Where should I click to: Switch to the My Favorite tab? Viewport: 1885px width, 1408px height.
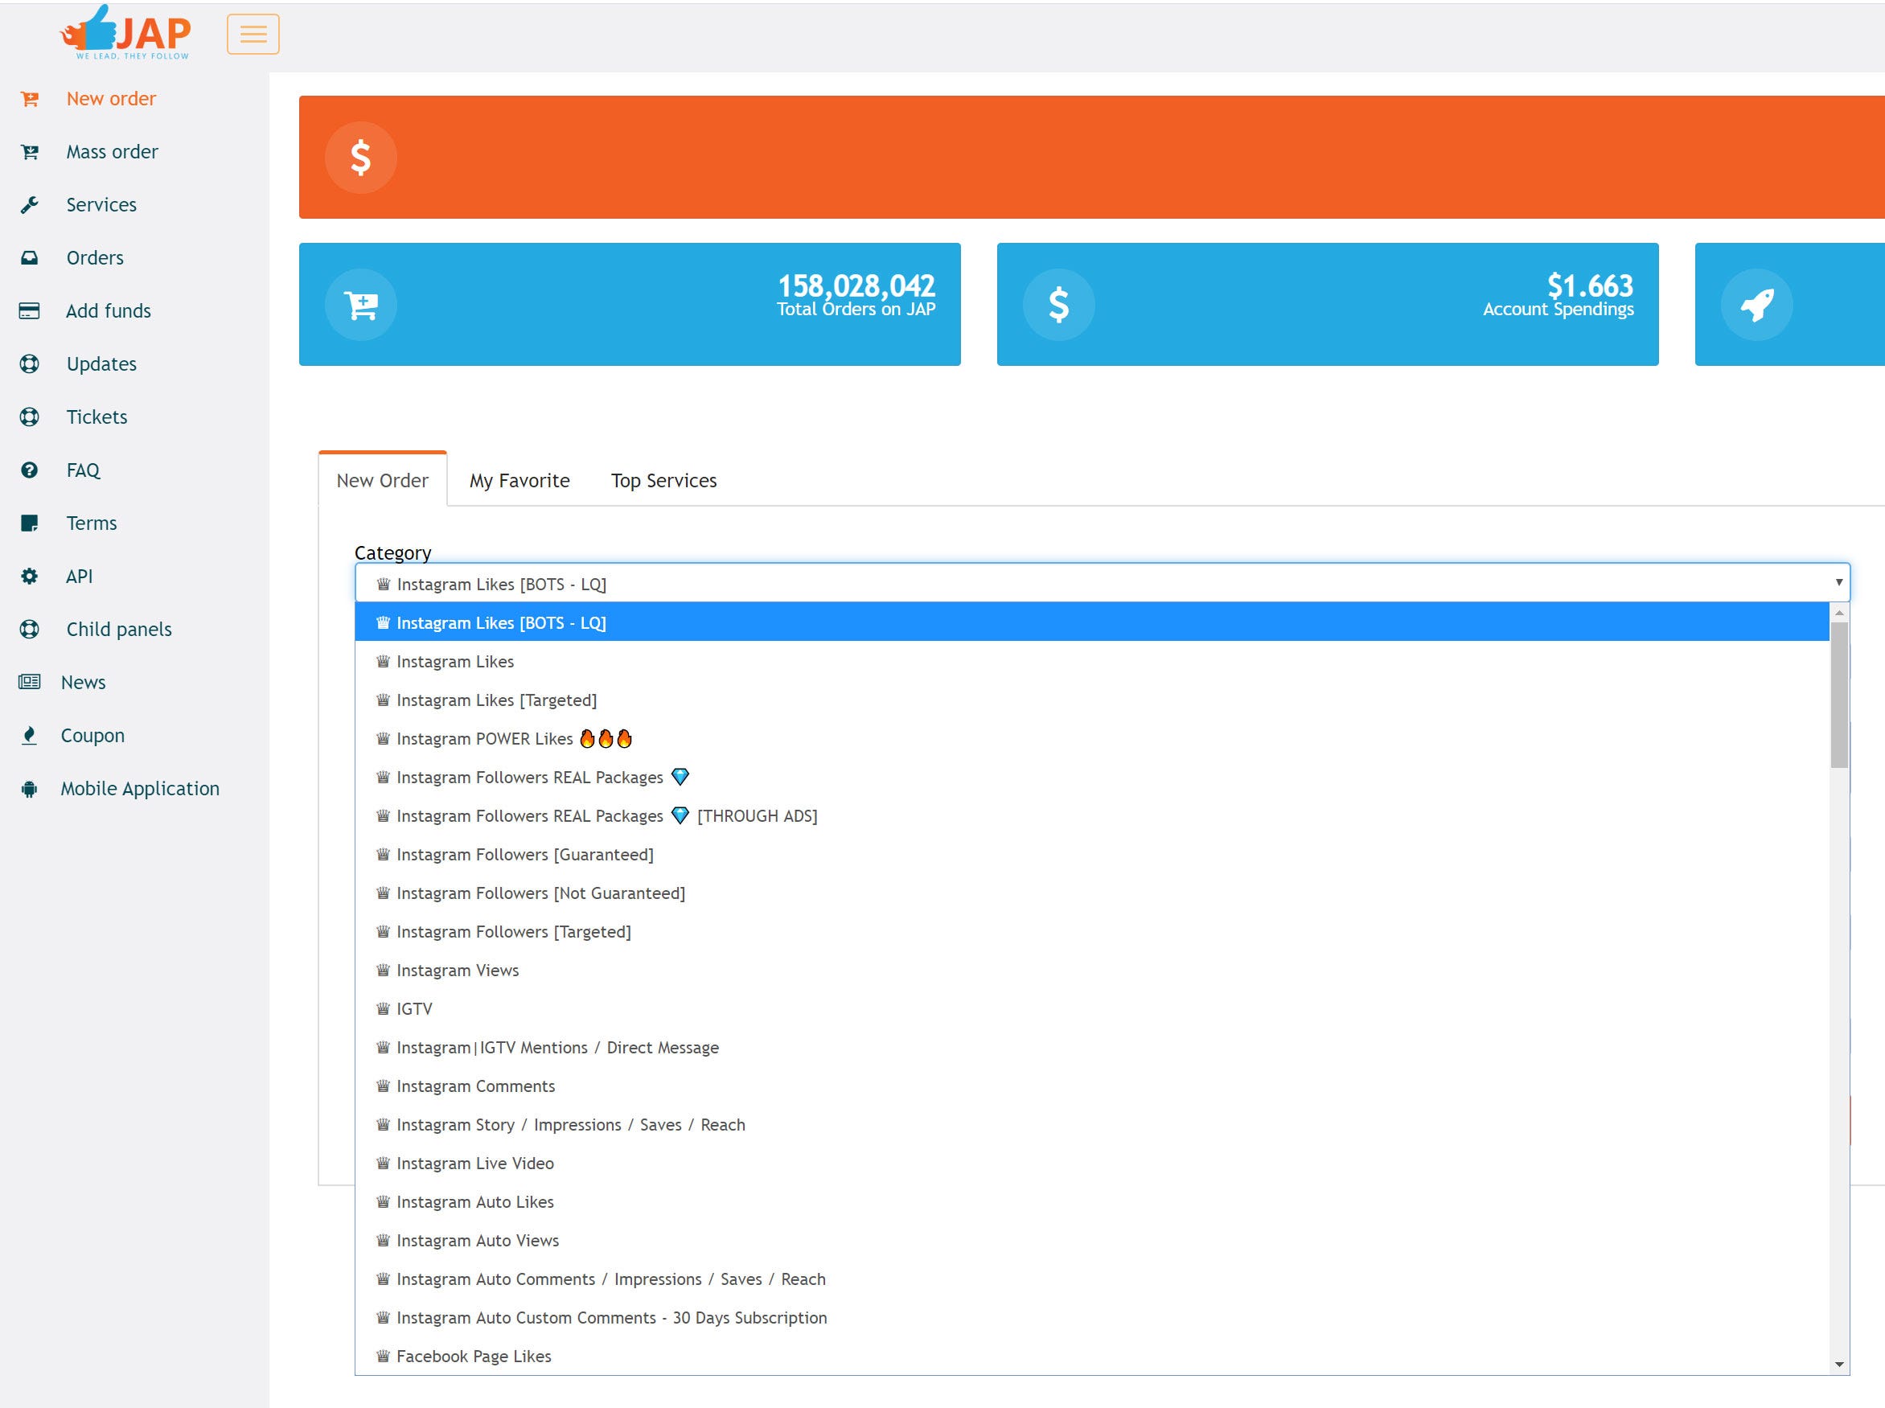(520, 480)
